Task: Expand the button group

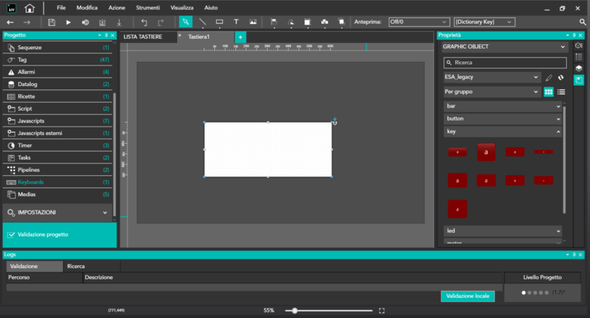Action: [x=503, y=119]
